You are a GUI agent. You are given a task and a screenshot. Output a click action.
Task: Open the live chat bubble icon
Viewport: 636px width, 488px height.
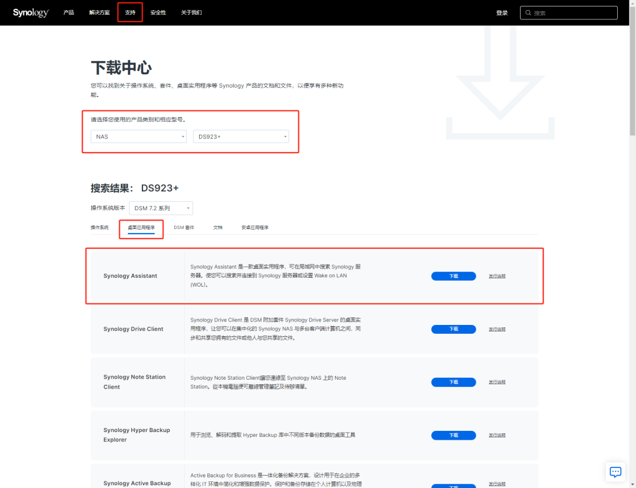[615, 472]
